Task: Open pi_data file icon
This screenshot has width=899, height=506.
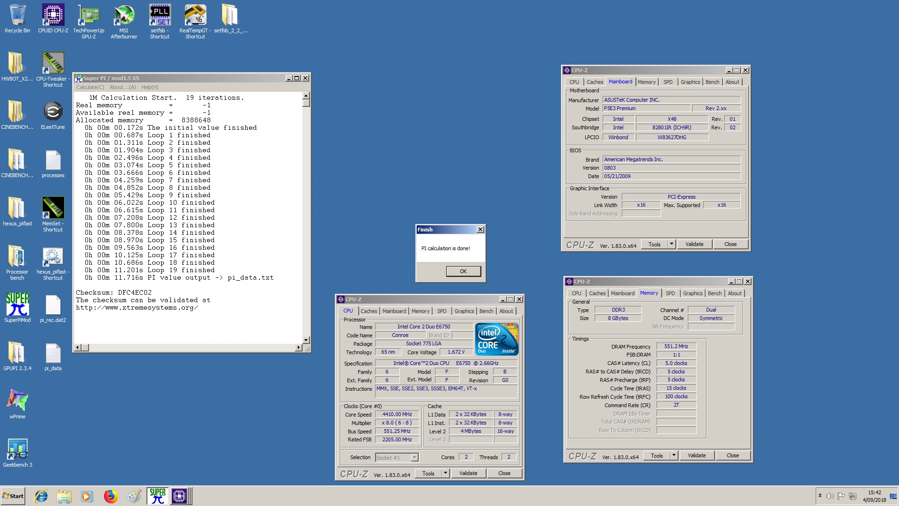Action: point(53,356)
